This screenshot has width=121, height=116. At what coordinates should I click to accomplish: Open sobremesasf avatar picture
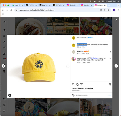[x=74, y=59]
